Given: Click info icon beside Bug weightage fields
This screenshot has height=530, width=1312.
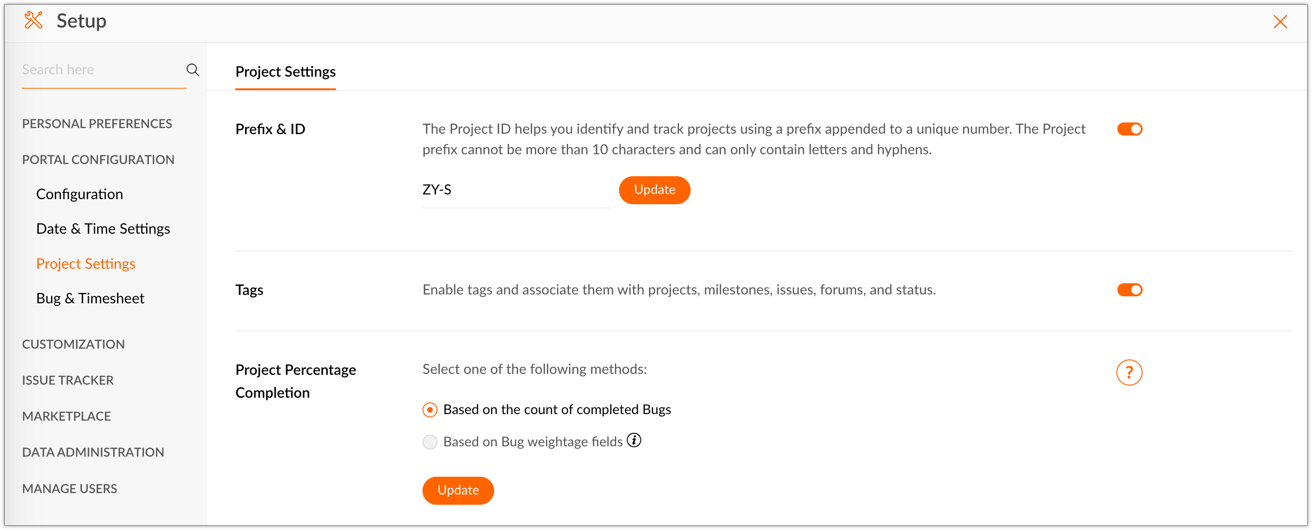Looking at the screenshot, I should (x=634, y=440).
